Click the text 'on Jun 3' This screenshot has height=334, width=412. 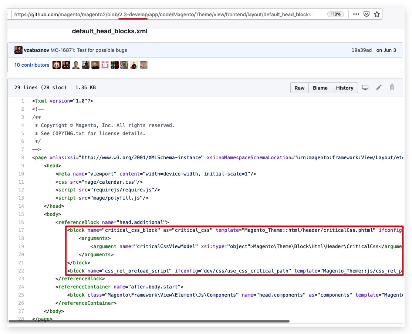tap(386, 50)
